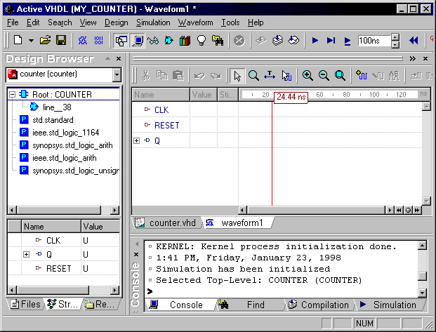Select the CLK signal in waveform list
Screen dimensions: 436x332
[x=161, y=110]
